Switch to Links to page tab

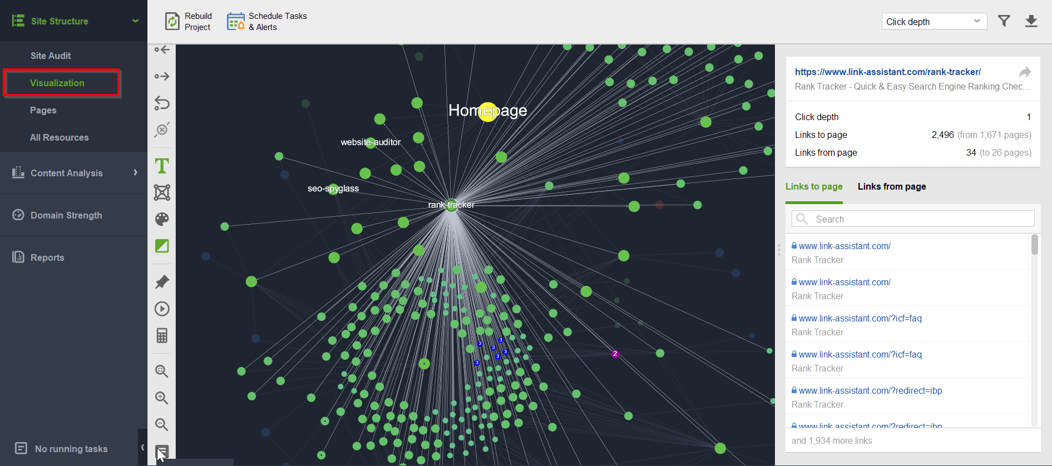(x=814, y=187)
